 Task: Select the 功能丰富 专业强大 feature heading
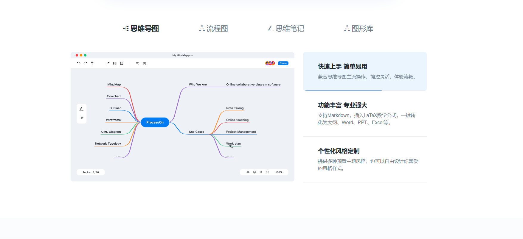coord(342,105)
